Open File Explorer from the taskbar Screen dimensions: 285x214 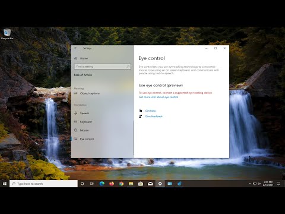click(x=131, y=184)
